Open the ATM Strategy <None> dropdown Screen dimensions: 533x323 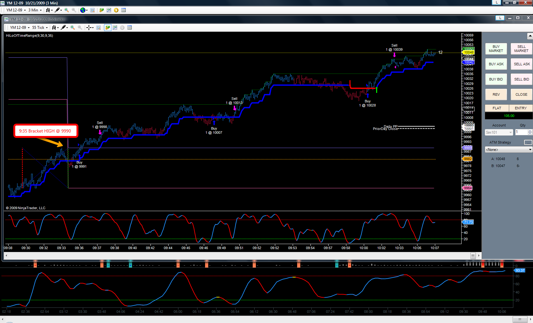point(509,150)
